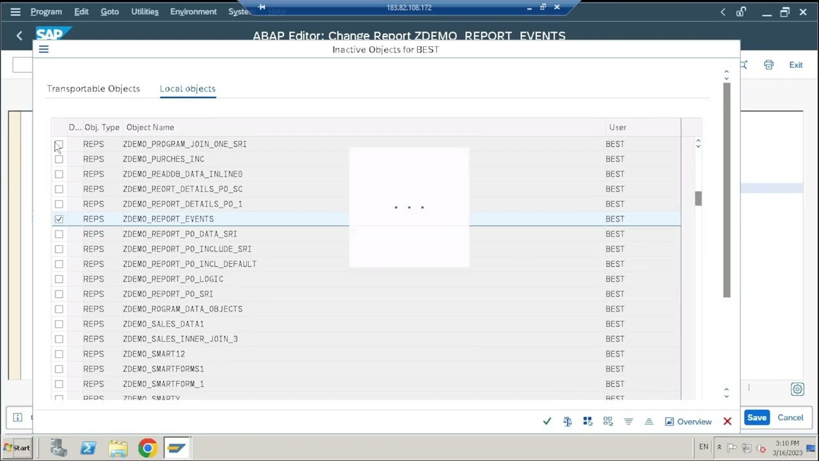This screenshot has height=461, width=819.
Task: Check the ZDEMO_PROGRAM_JOIN_ONE_SRI checkbox
Action: (x=59, y=144)
